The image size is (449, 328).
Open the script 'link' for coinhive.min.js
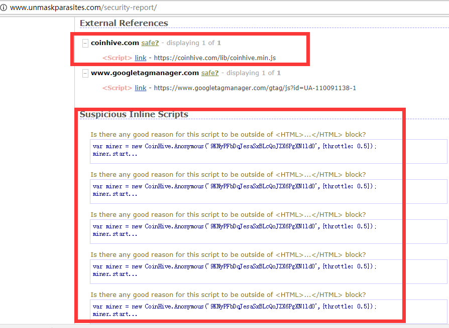click(141, 58)
